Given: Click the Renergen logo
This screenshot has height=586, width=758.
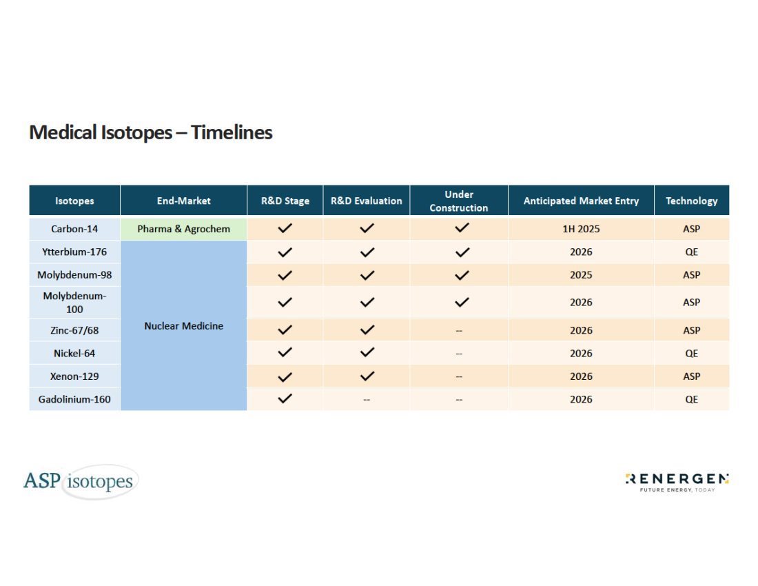Looking at the screenshot, I should pyautogui.click(x=677, y=481).
